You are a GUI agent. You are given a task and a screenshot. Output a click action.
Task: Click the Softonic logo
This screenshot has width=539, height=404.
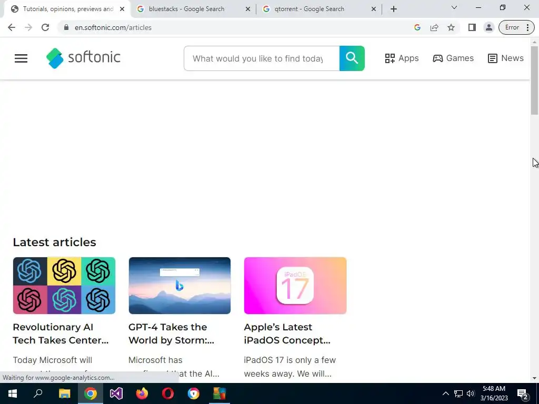click(x=83, y=58)
